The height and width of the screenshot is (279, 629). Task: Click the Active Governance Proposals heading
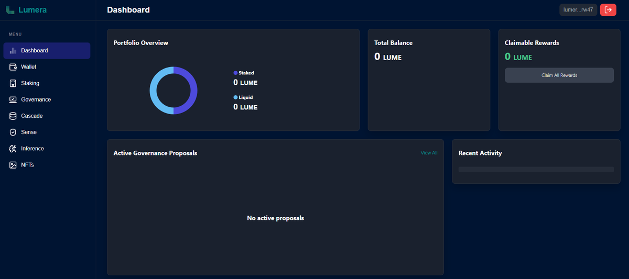pyautogui.click(x=155, y=153)
